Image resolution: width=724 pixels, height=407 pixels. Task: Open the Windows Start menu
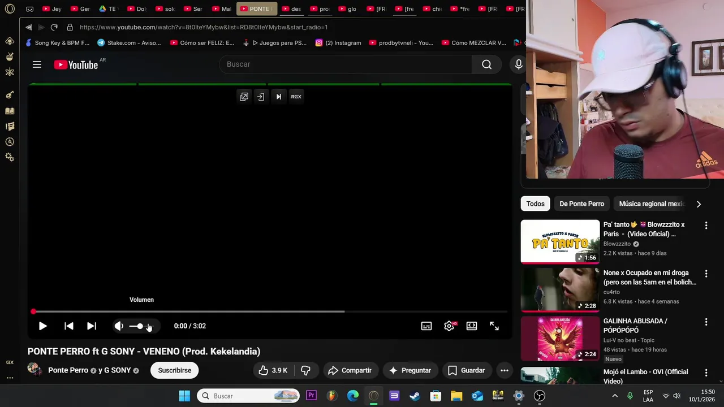(x=184, y=396)
